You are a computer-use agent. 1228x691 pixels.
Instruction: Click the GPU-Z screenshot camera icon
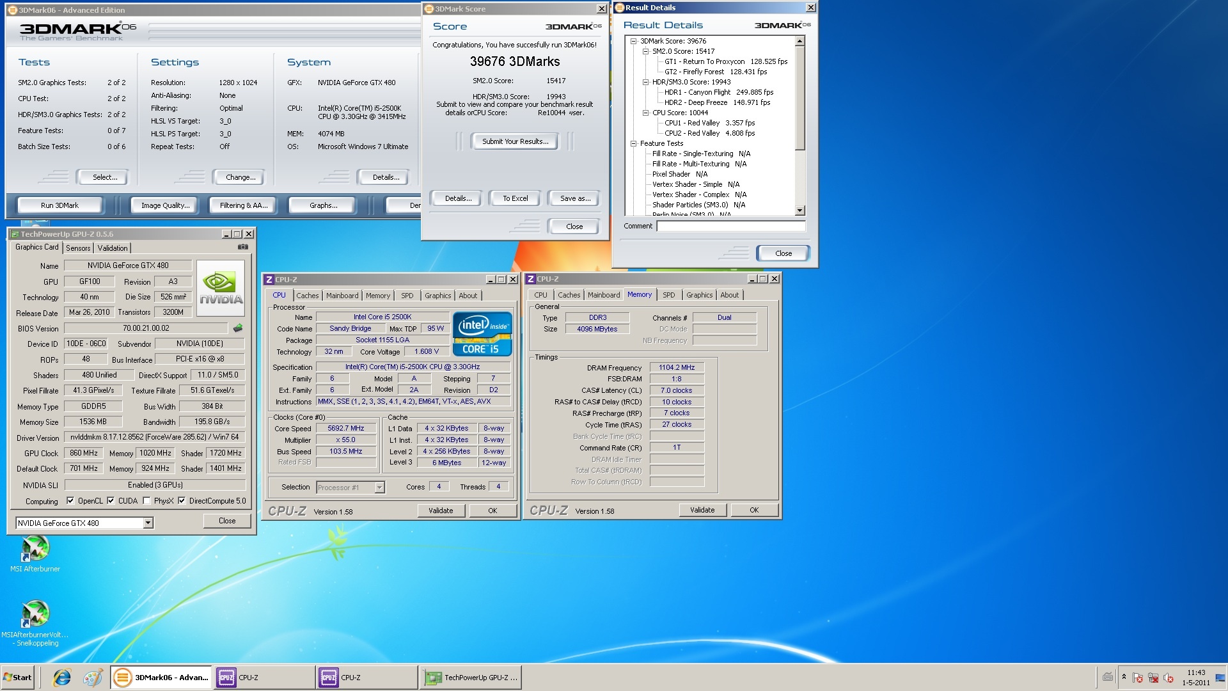(x=243, y=247)
